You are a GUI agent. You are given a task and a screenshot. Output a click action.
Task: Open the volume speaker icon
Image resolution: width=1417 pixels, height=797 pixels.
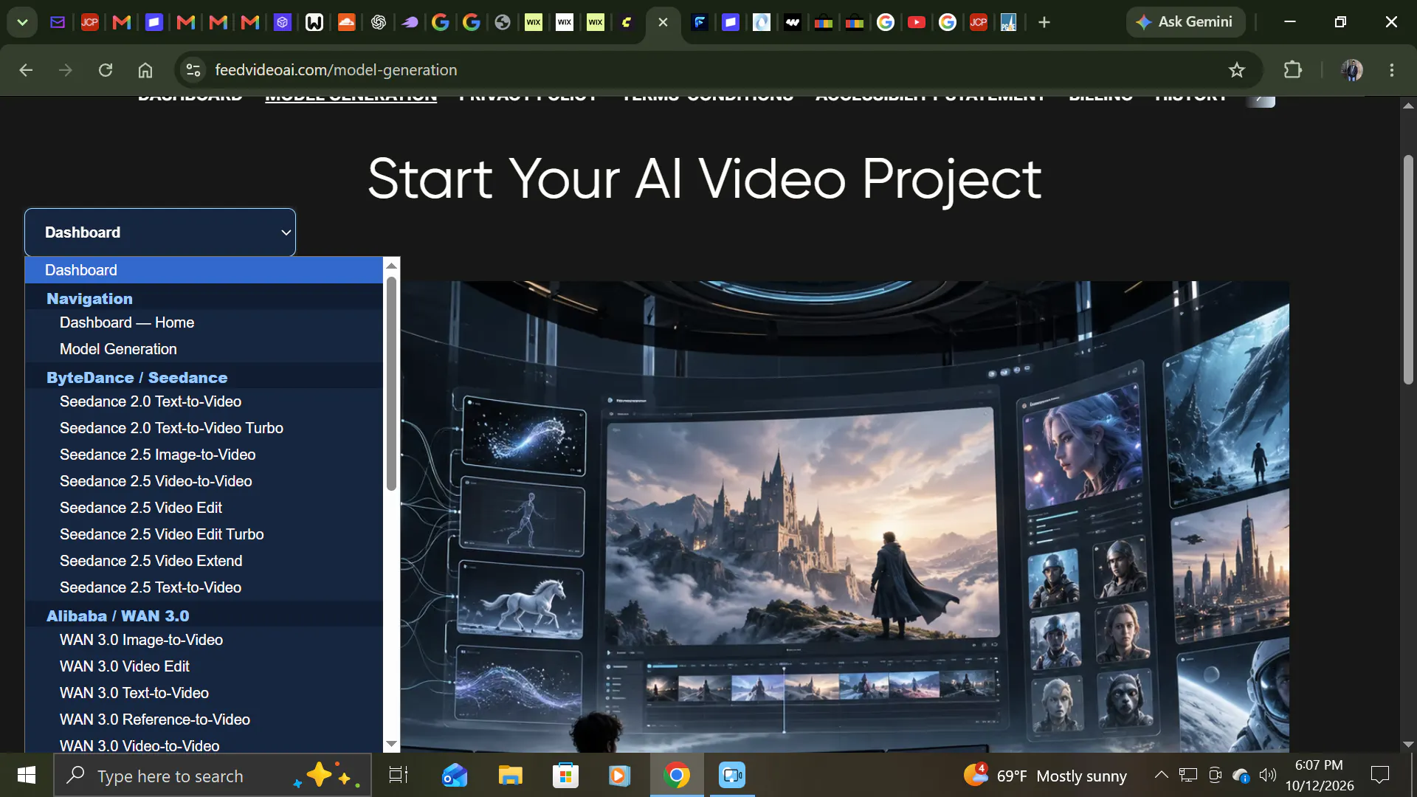pos(1268,775)
